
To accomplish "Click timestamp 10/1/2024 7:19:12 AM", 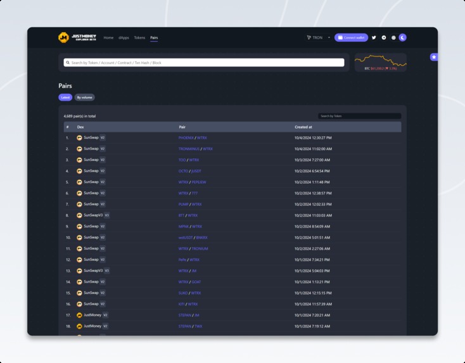I will [312, 326].
